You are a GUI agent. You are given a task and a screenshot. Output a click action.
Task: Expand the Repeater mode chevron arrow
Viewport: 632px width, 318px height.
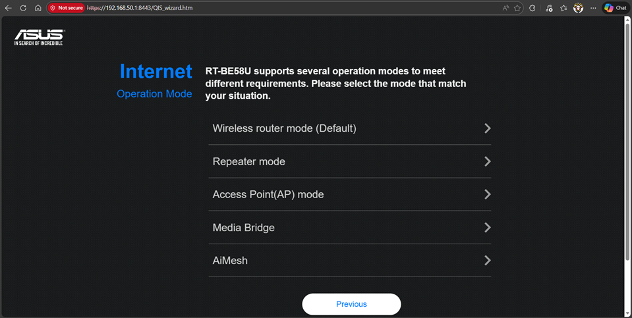pos(487,161)
